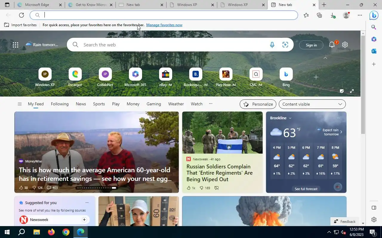Screen dimensions: 382x238
Task: Open the profile avatar icon
Action: 346,15
